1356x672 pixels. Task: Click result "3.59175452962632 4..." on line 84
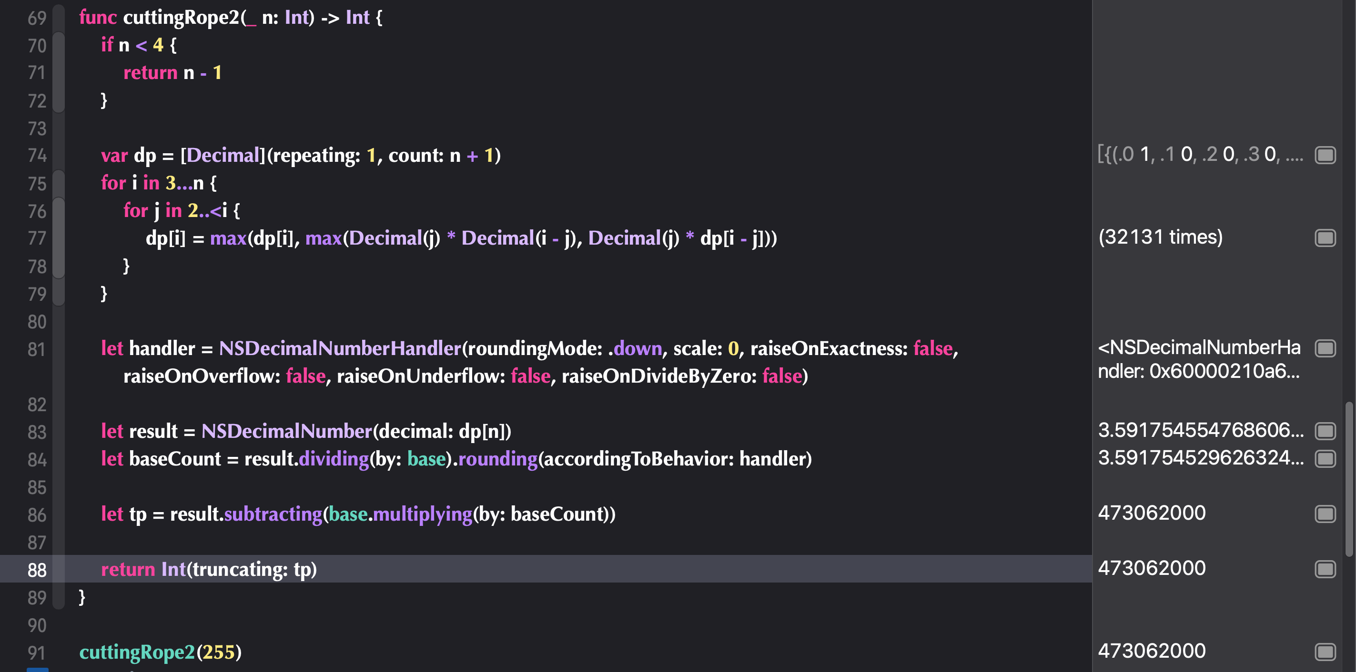(1201, 458)
